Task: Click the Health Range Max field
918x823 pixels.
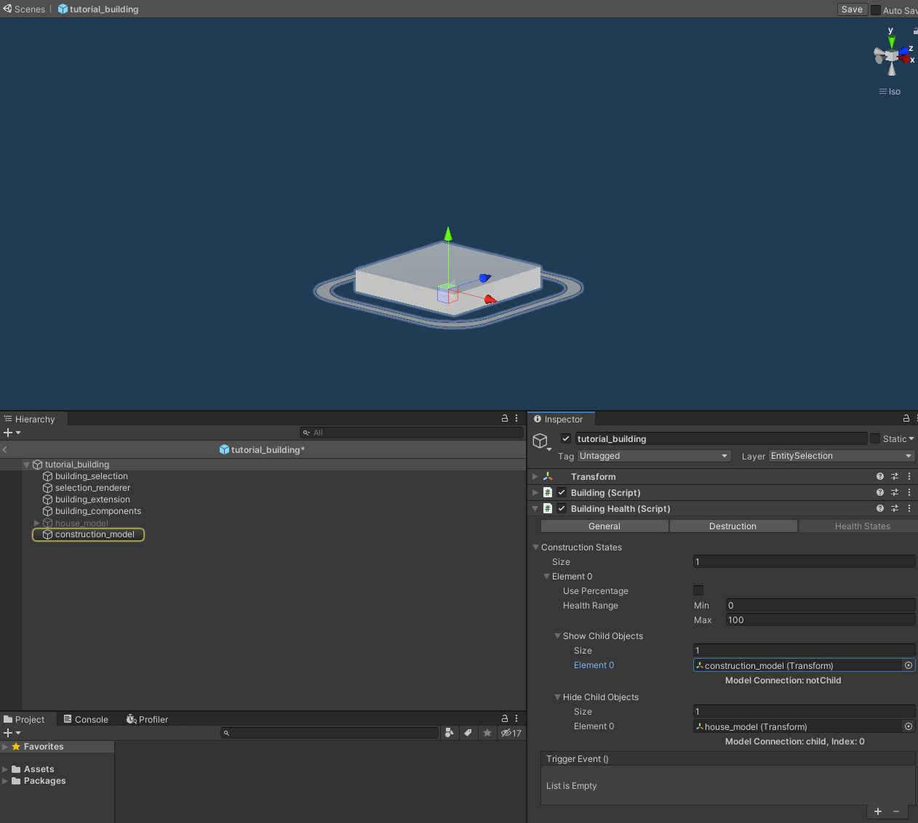Action: 820,620
